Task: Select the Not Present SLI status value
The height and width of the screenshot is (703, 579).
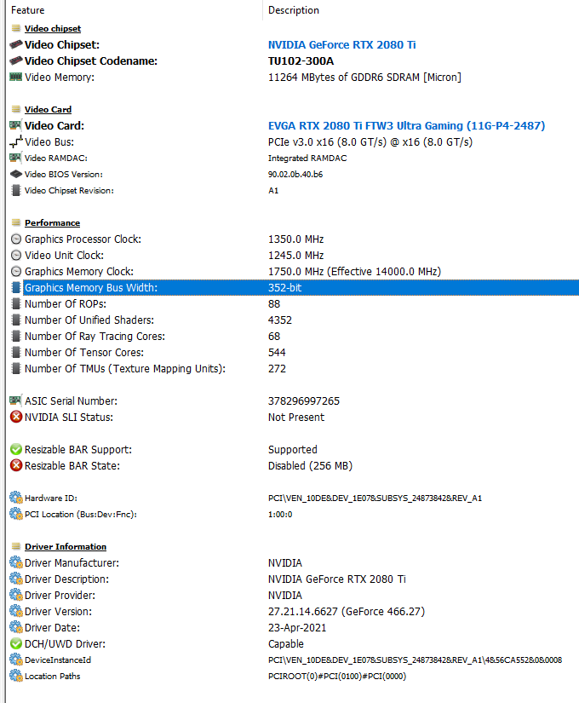Action: coord(296,417)
